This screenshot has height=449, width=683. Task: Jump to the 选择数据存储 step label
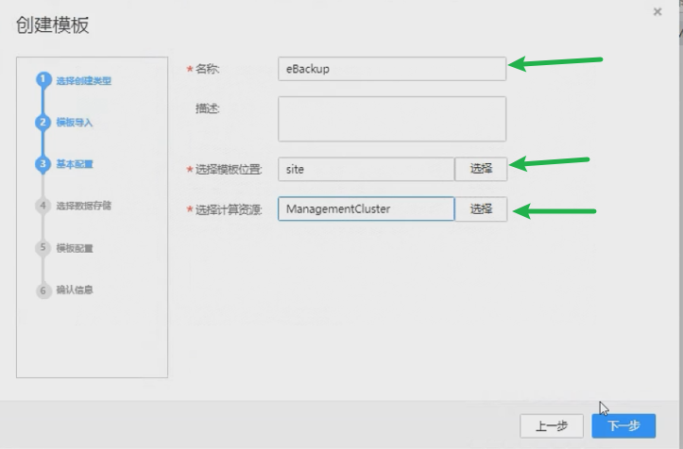pos(83,206)
